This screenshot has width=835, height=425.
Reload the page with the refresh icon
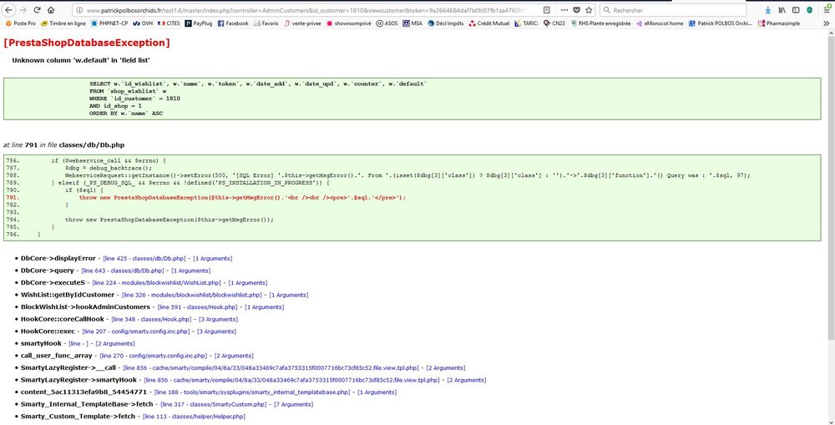(38, 9)
